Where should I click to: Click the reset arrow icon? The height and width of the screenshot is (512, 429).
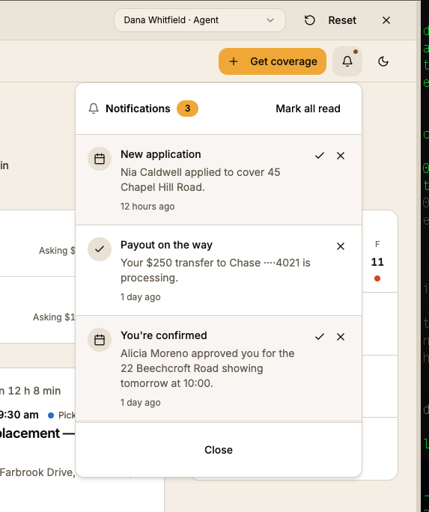[x=309, y=20]
